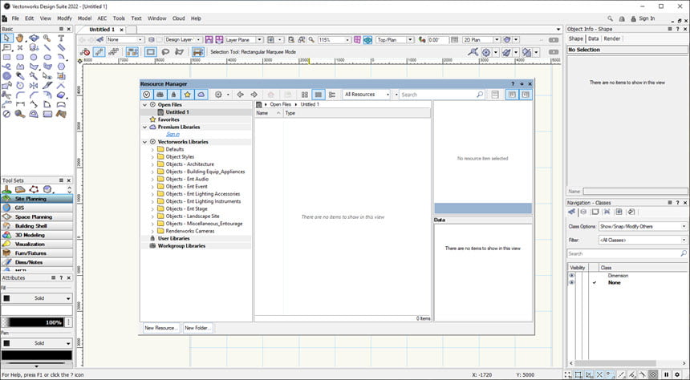Image resolution: width=690 pixels, height=380 pixels.
Task: Open the Layer Plane dropdown
Action: (243, 39)
